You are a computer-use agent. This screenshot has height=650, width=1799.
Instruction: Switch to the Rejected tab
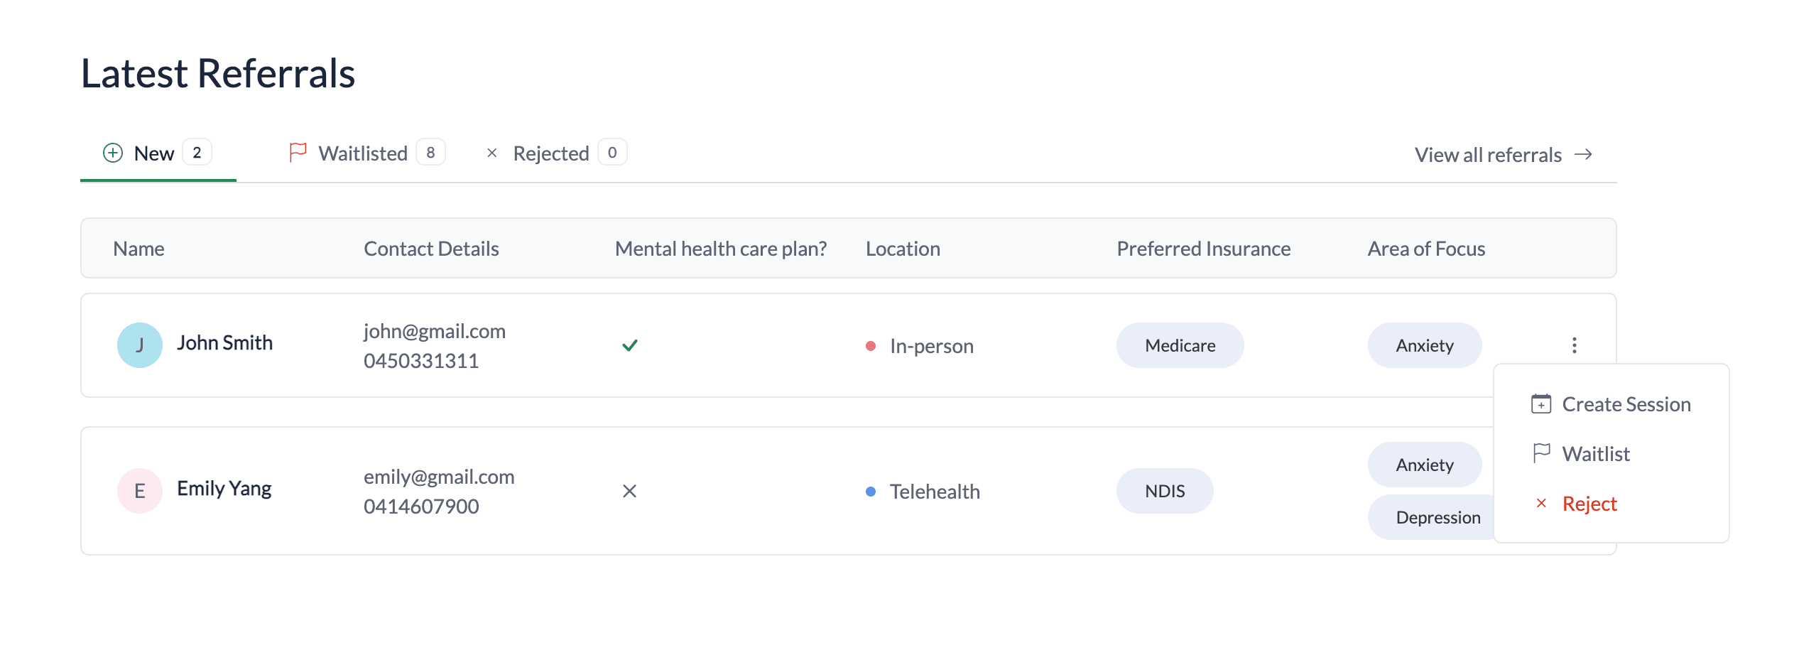point(551,153)
